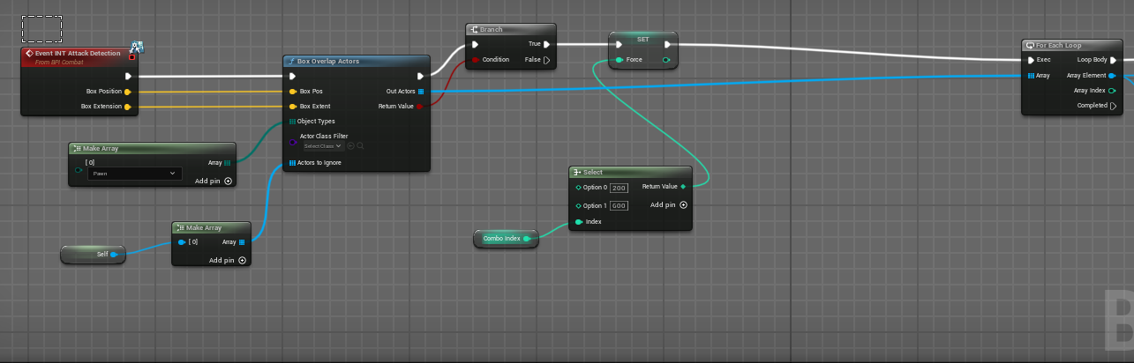1134x363 pixels.
Task: Click the [0] input pin of the Pawn Make Array
Action: (79, 169)
